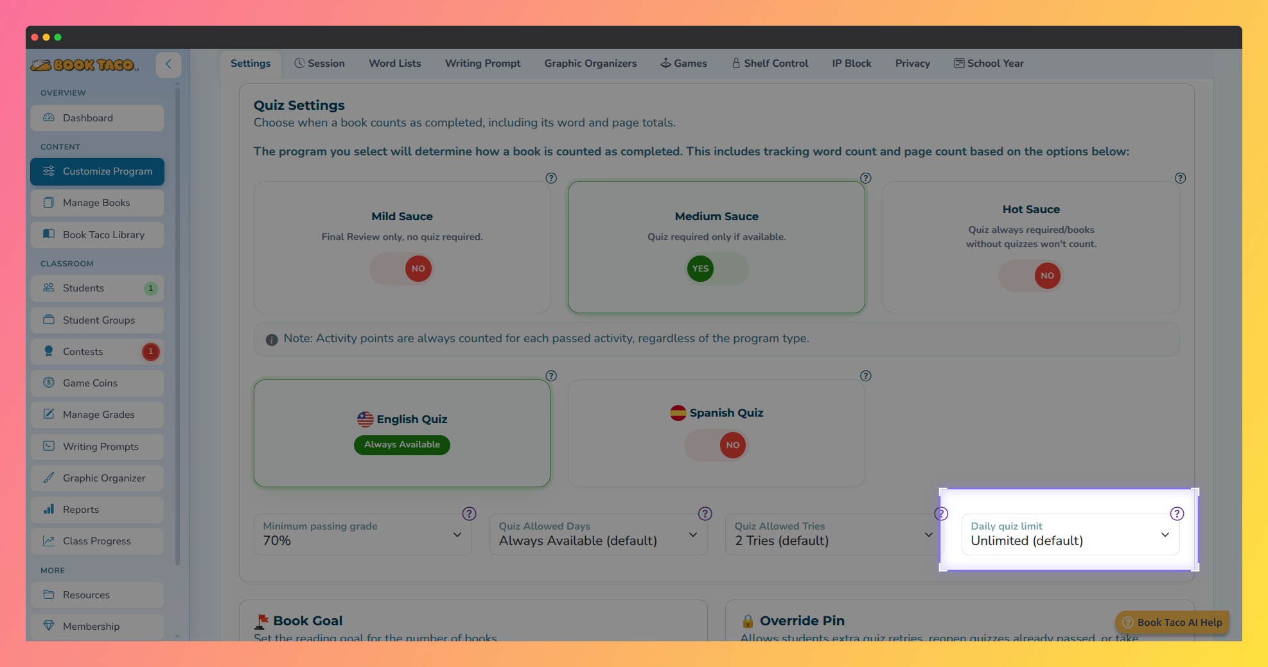Click the Dashboard gauge icon
The width and height of the screenshot is (1268, 667).
49,117
